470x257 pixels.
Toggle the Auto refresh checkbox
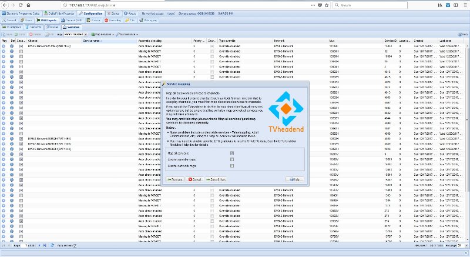click(x=75, y=245)
